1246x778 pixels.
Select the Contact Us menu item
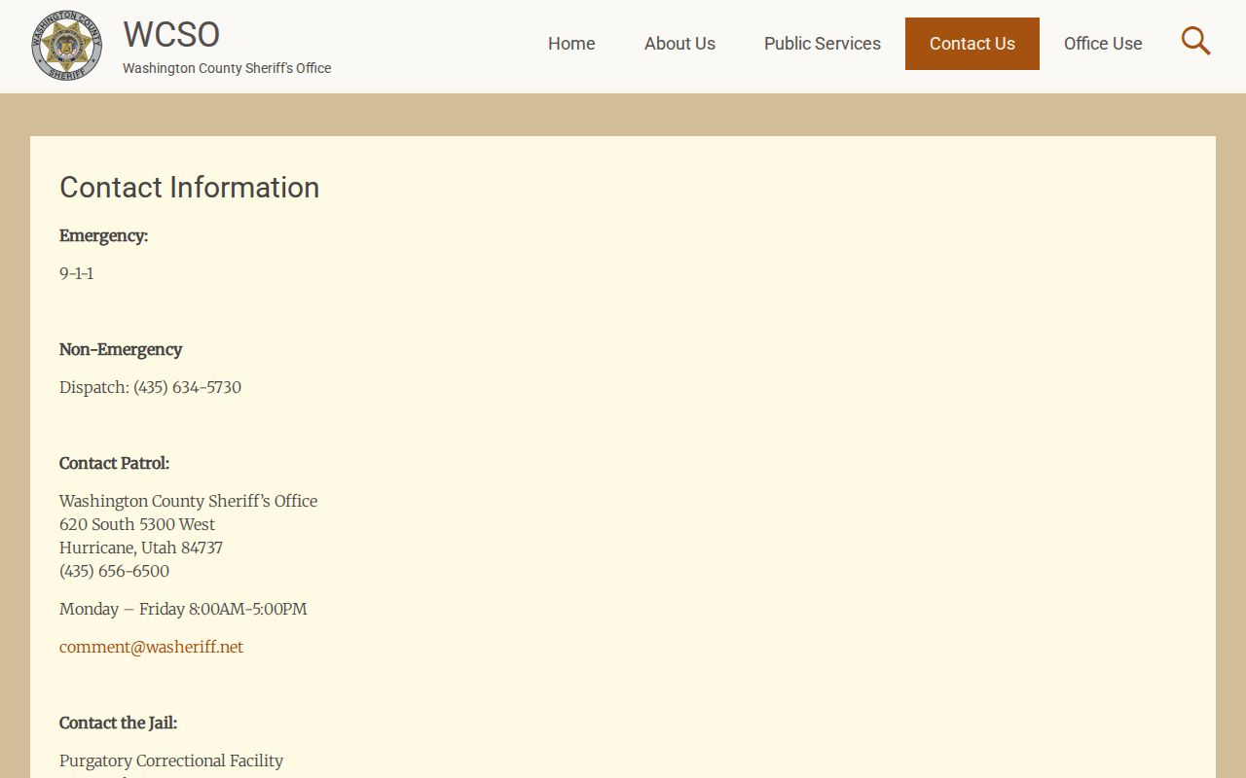click(972, 44)
